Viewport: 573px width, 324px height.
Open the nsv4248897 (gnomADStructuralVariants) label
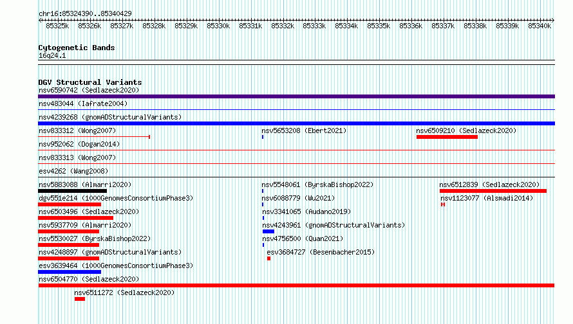coord(110,252)
